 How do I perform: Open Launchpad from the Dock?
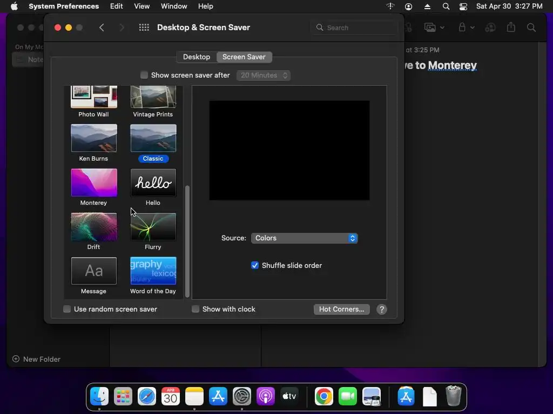[x=123, y=396]
